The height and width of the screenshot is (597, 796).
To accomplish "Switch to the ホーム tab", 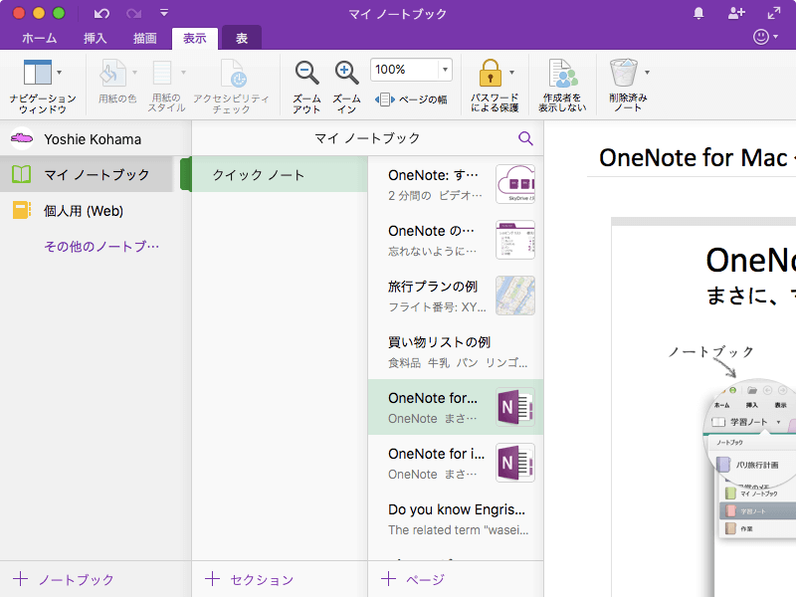I will coord(39,38).
